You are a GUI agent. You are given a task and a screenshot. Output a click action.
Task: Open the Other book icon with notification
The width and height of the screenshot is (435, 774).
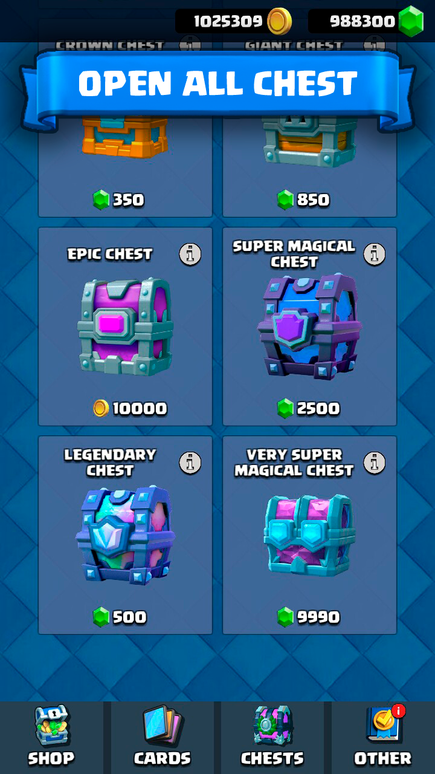pos(385,723)
